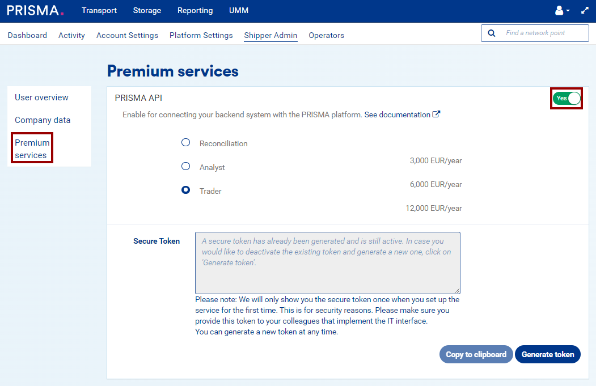This screenshot has width=596, height=386.
Task: Go to the Operators tab
Action: pos(326,35)
